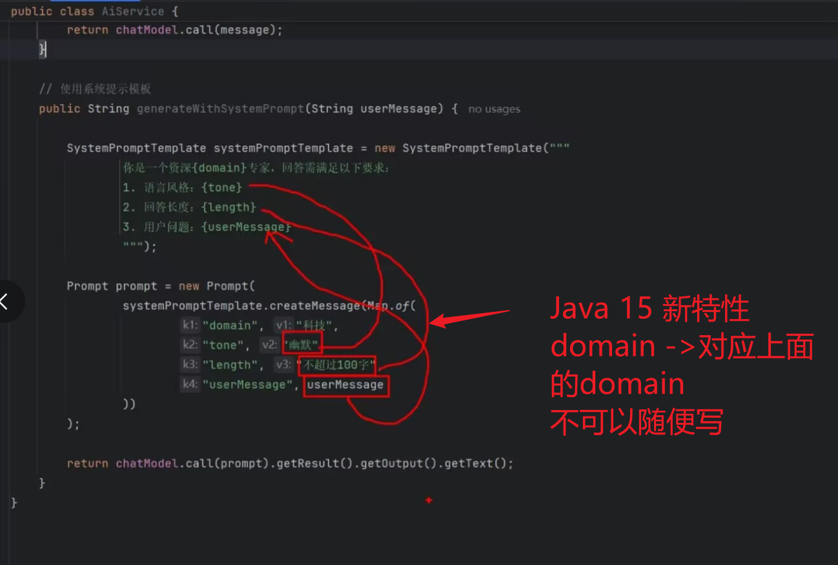Click the {userMessage} placeholder in the template
Viewport: 838px width, 565px height.
246,227
